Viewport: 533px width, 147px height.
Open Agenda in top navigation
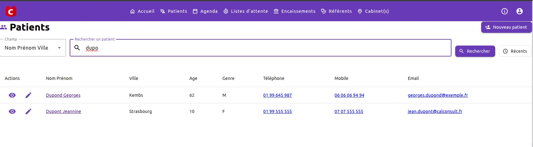(205, 11)
